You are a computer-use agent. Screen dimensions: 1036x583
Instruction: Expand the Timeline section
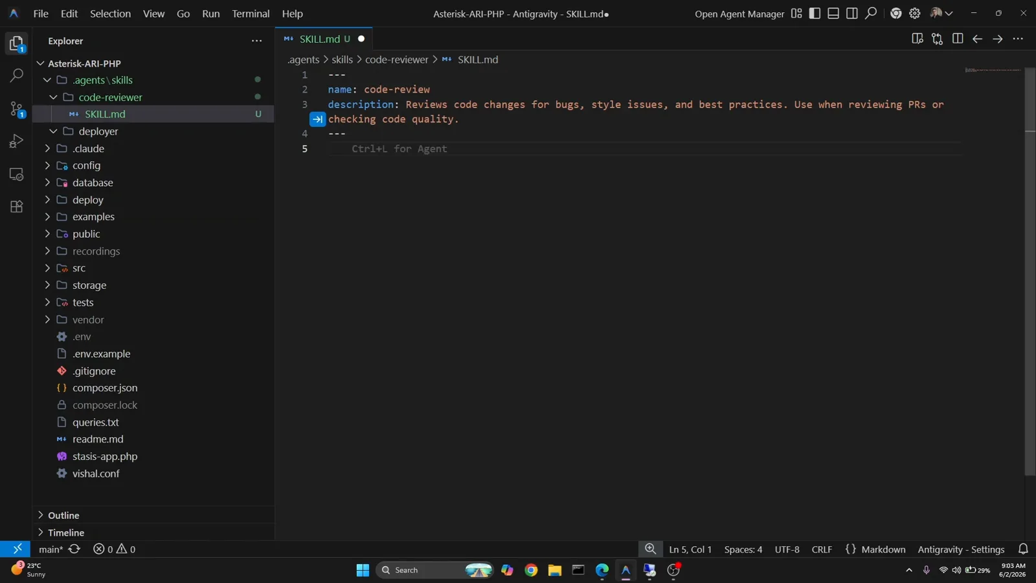click(153, 532)
